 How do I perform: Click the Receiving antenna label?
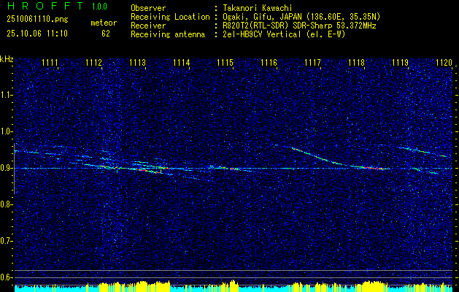coord(168,34)
